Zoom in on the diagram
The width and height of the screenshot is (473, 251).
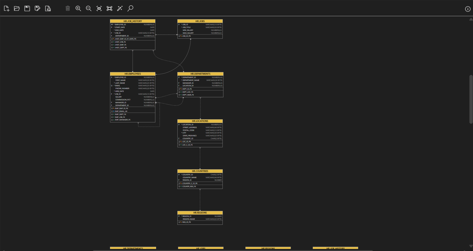point(78,8)
